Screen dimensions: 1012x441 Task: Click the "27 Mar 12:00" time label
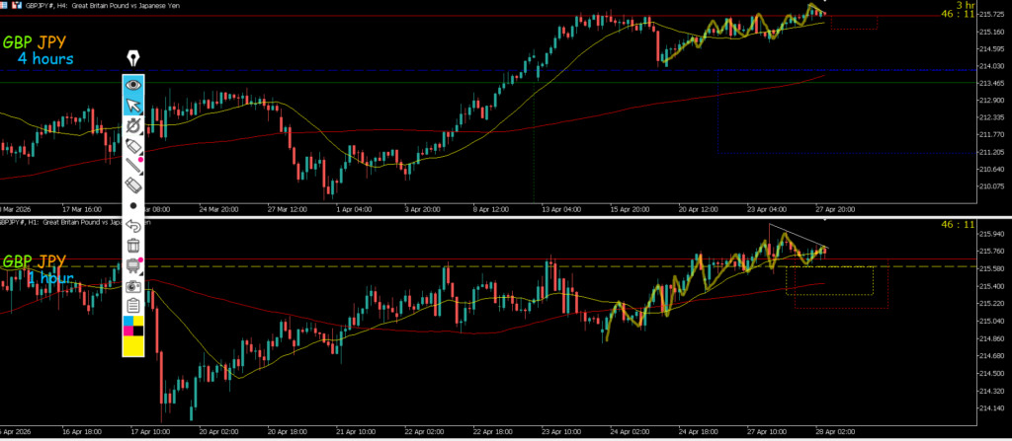(x=288, y=209)
